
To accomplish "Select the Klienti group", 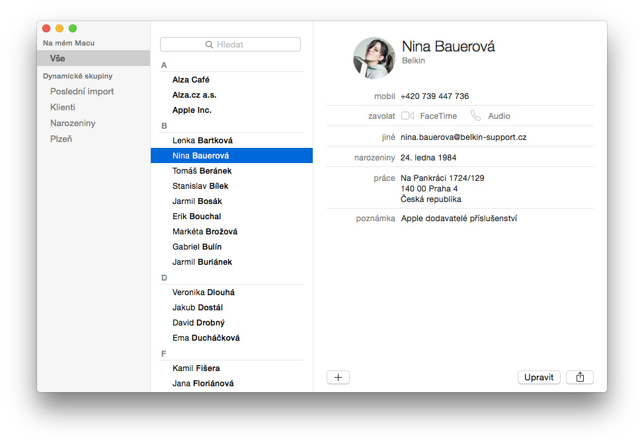I will (62, 107).
